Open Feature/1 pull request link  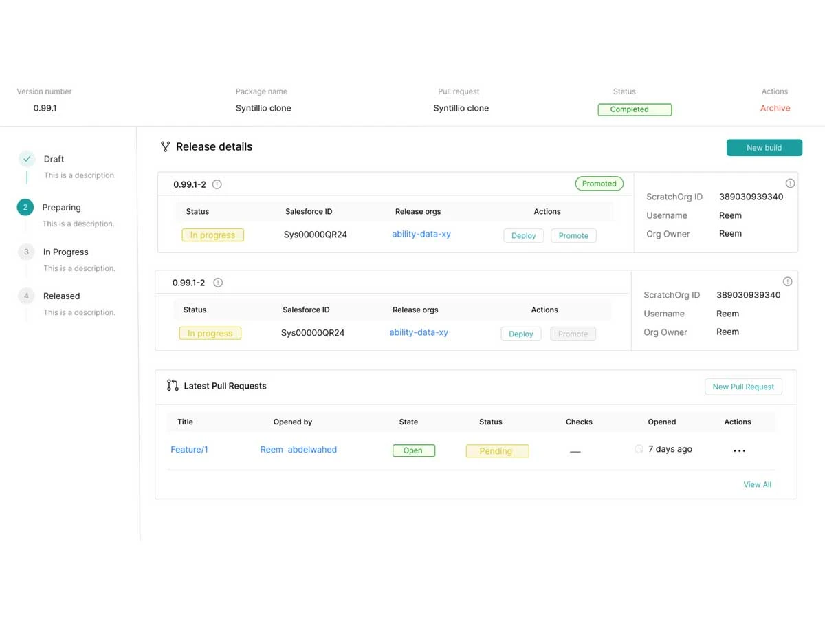pos(189,450)
